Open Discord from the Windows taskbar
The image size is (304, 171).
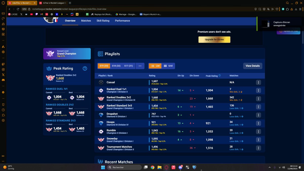tap(180, 167)
